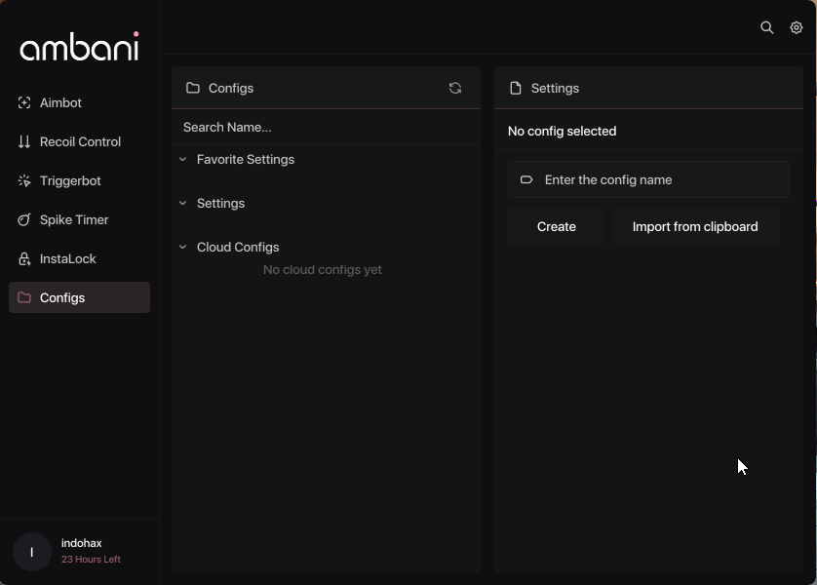Click the Triggerbot cursor icon
Image resolution: width=817 pixels, height=585 pixels.
24,180
